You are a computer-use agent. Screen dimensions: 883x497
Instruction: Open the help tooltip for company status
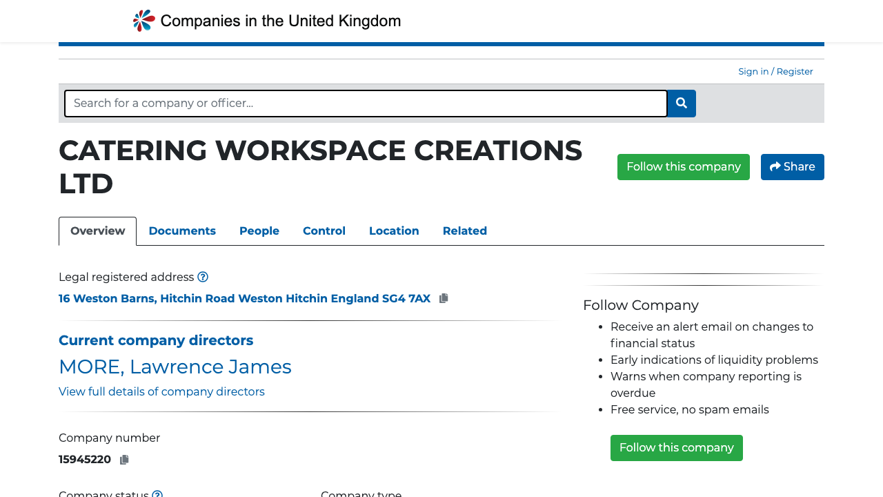157,494
